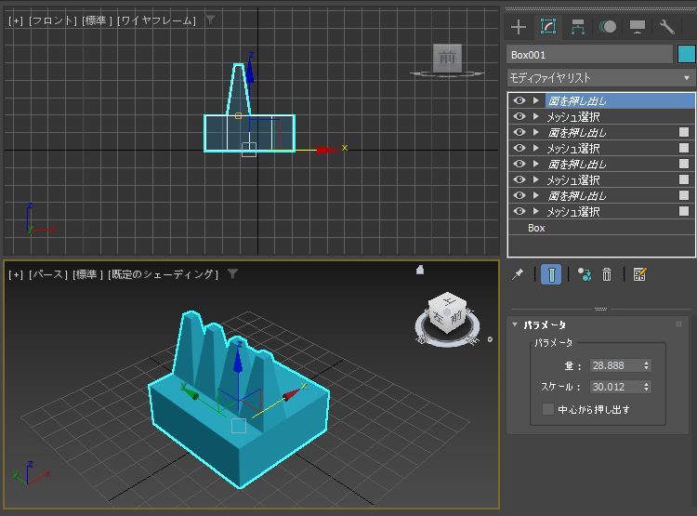Click the スケール spinner arrows

point(646,387)
